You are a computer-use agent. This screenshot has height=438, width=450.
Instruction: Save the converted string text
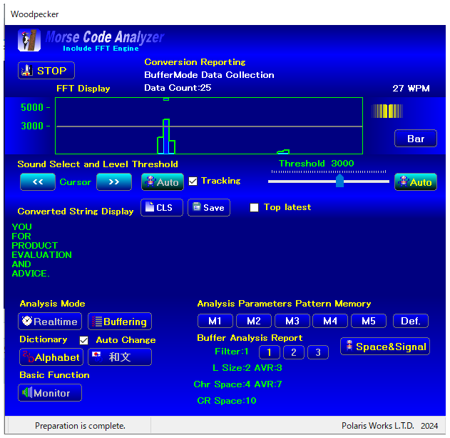tap(208, 208)
